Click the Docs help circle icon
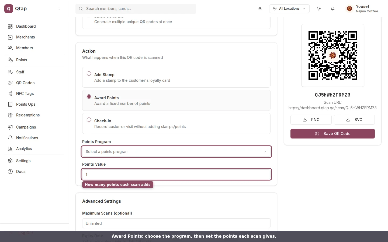Screen dimensions: 388x242 point(10,172)
